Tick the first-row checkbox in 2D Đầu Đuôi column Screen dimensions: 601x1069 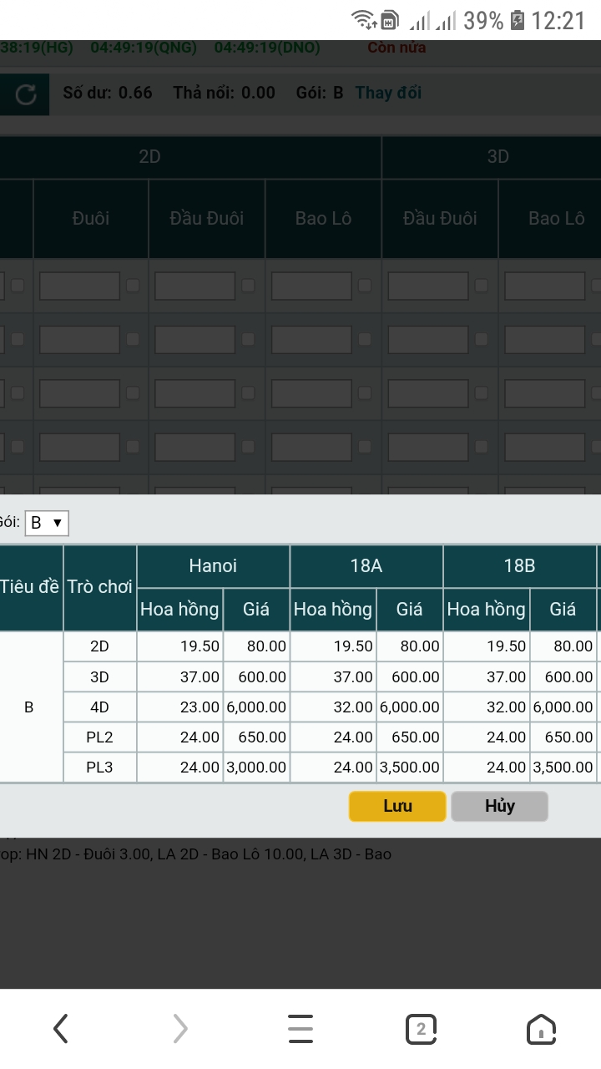point(248,286)
